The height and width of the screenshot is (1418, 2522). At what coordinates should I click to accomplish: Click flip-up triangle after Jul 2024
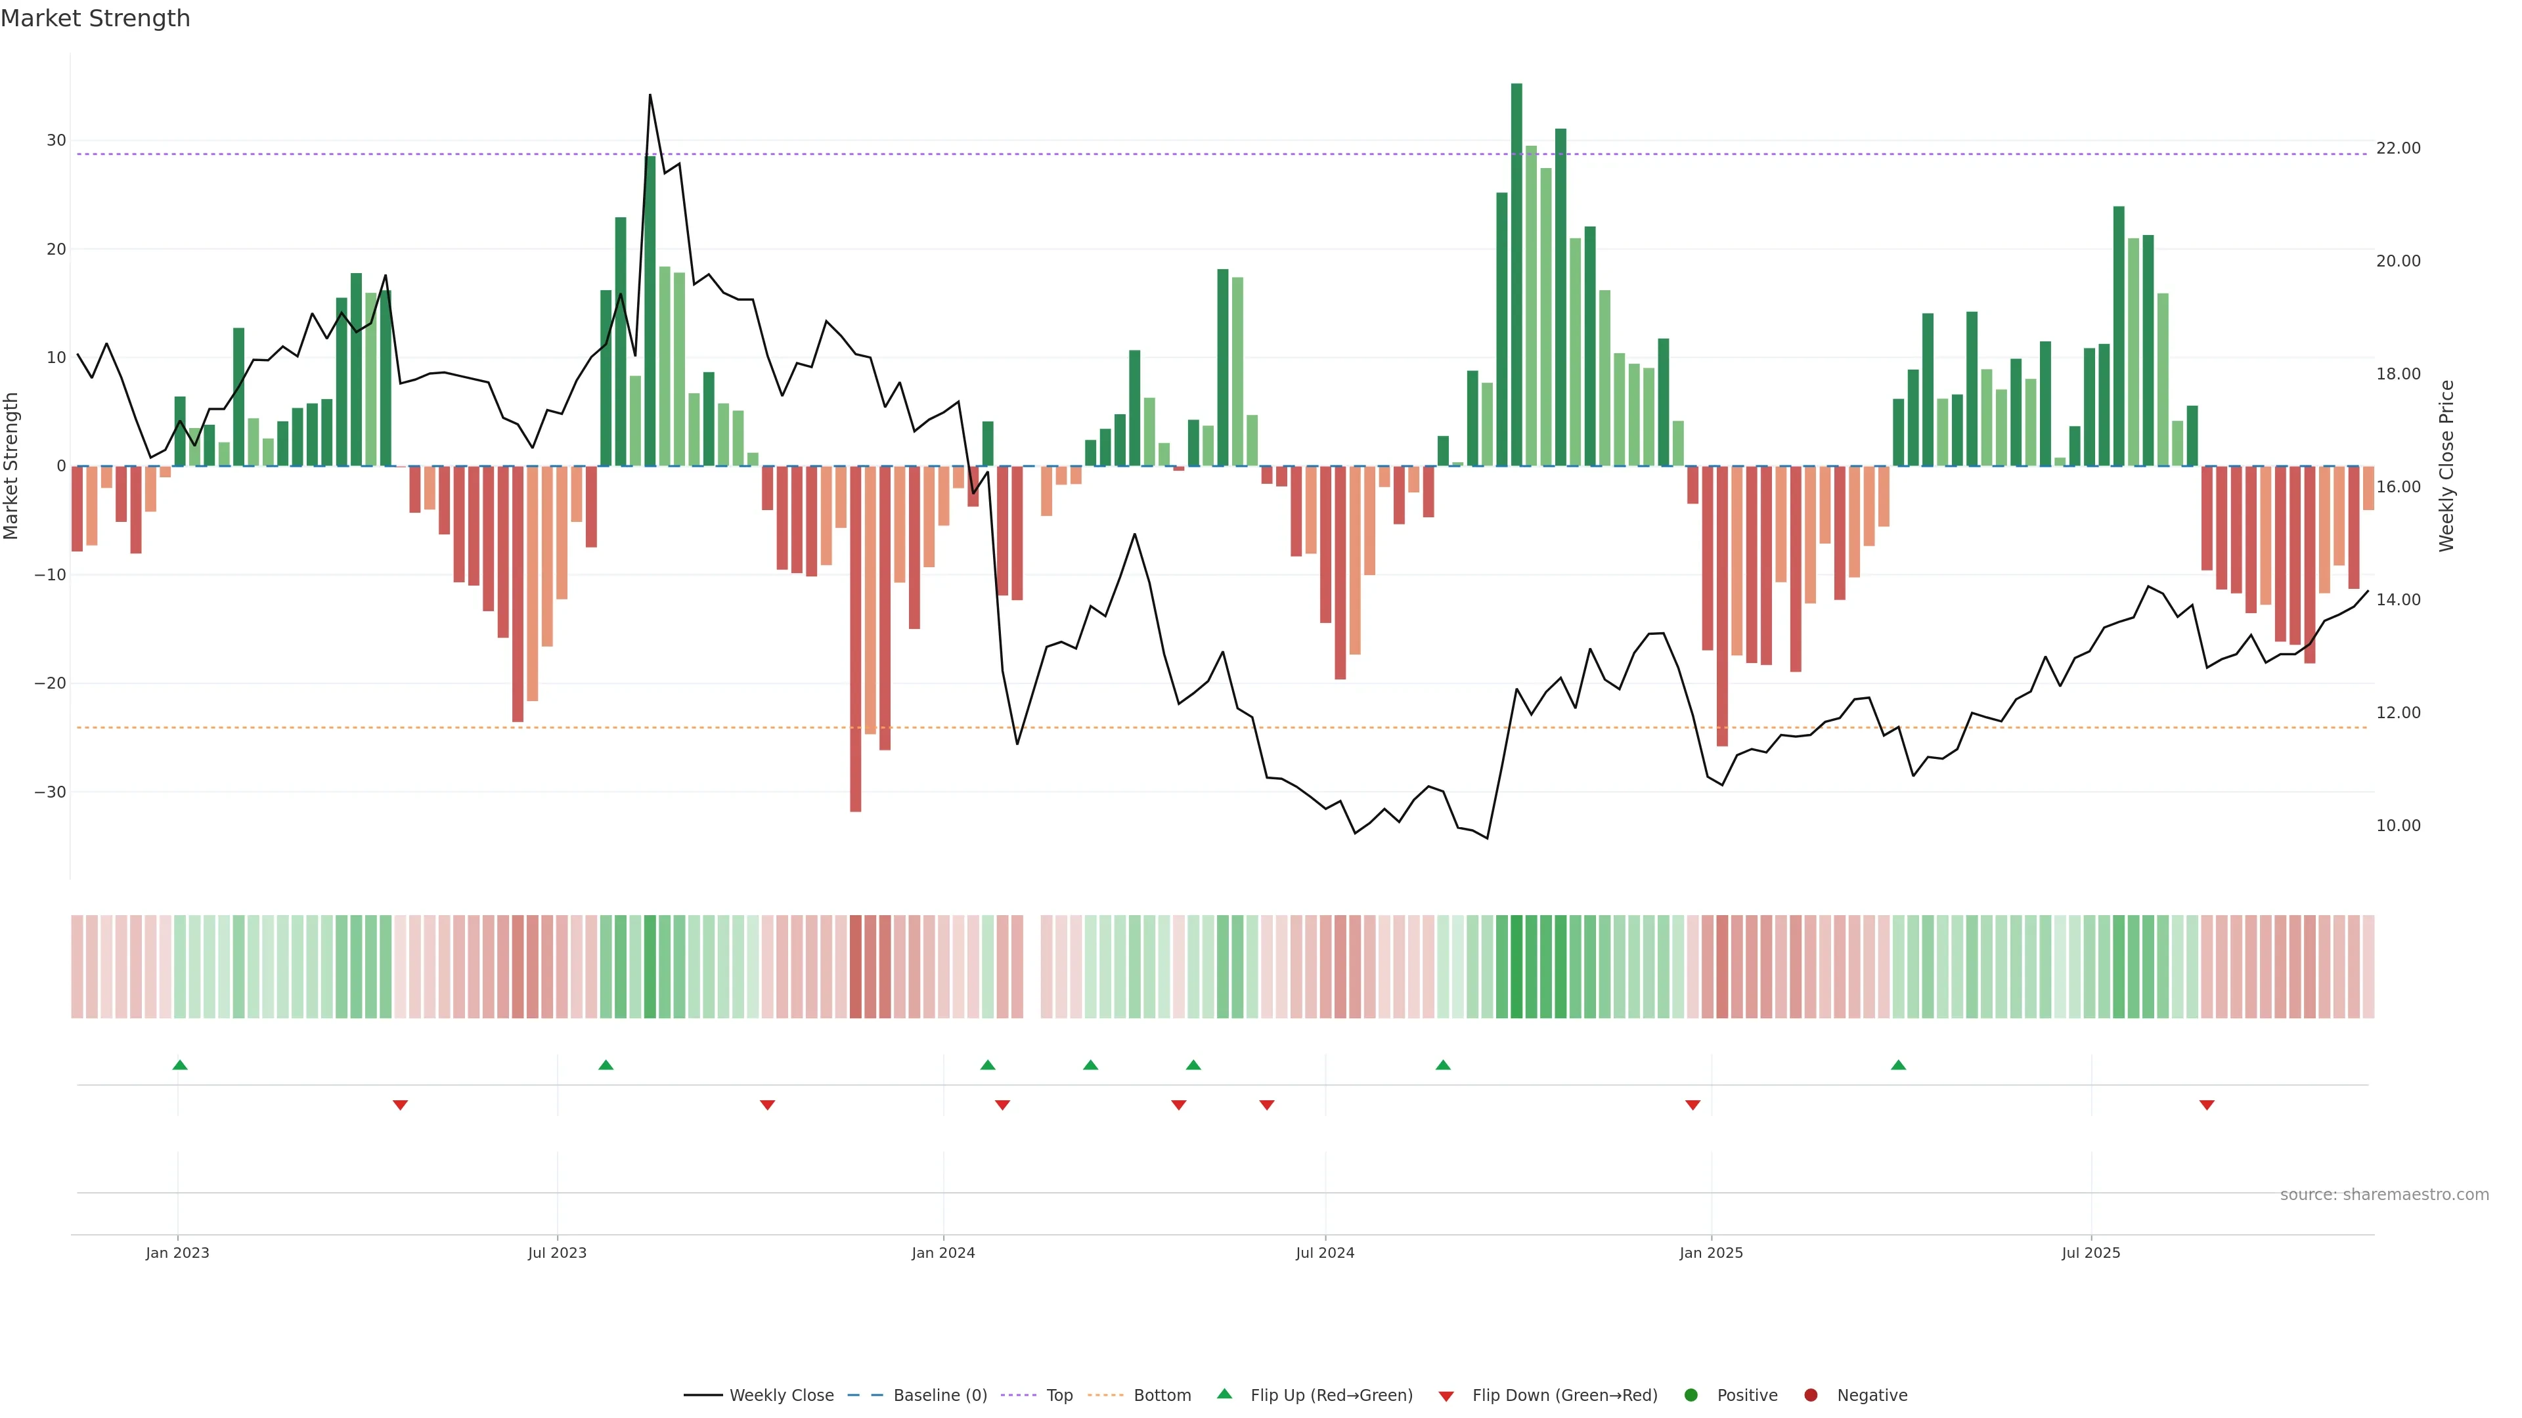pos(1443,1065)
